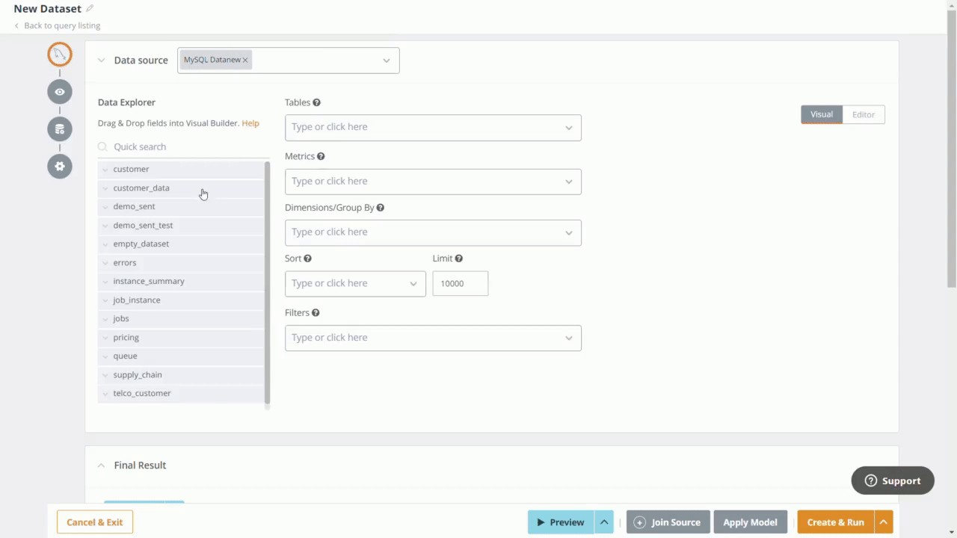Edit the Limit value field
The image size is (957, 538).
pos(460,283)
